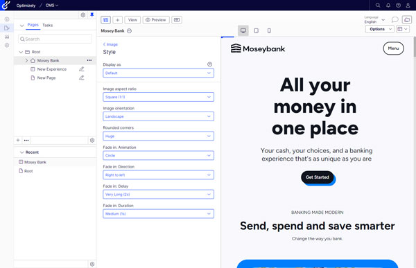The height and width of the screenshot is (268, 416).
Task: Click the Menu button on Moseybank preview
Action: 393,48
